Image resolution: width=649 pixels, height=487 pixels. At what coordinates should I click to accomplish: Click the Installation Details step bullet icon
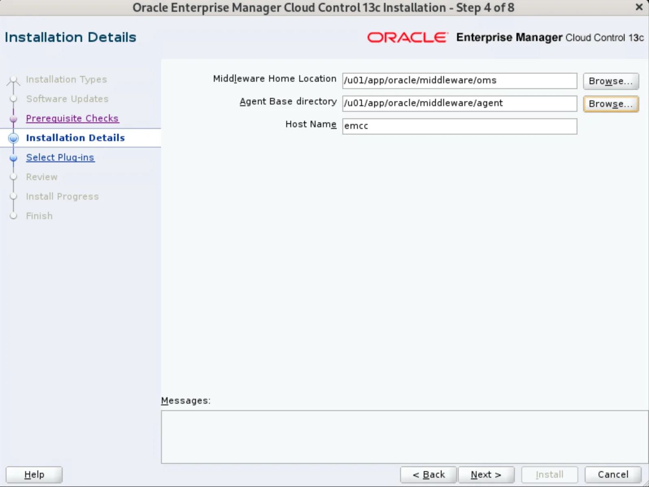[13, 138]
